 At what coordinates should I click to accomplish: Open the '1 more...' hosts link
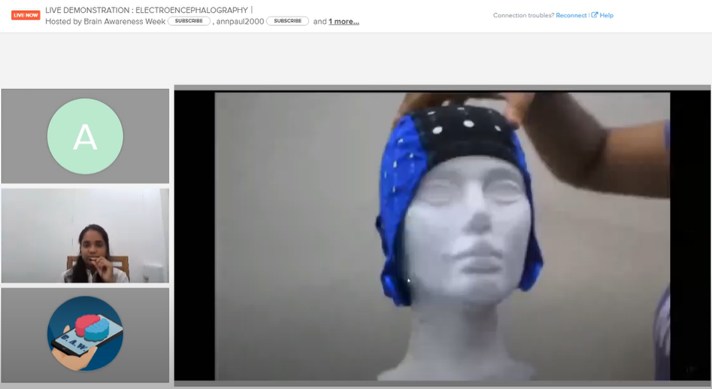[x=344, y=21]
